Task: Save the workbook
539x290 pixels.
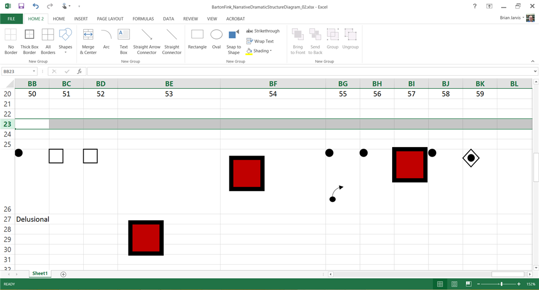Action: coord(21,6)
